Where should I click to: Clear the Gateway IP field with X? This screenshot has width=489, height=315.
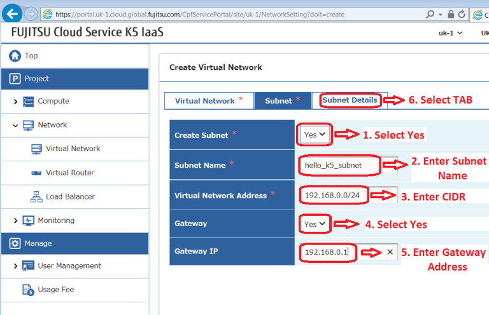pyautogui.click(x=390, y=252)
